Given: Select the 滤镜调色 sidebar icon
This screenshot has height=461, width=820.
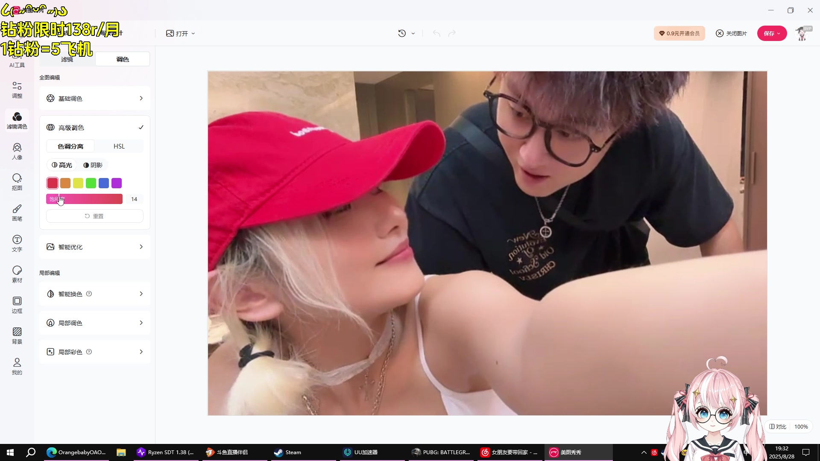Looking at the screenshot, I should point(17,120).
